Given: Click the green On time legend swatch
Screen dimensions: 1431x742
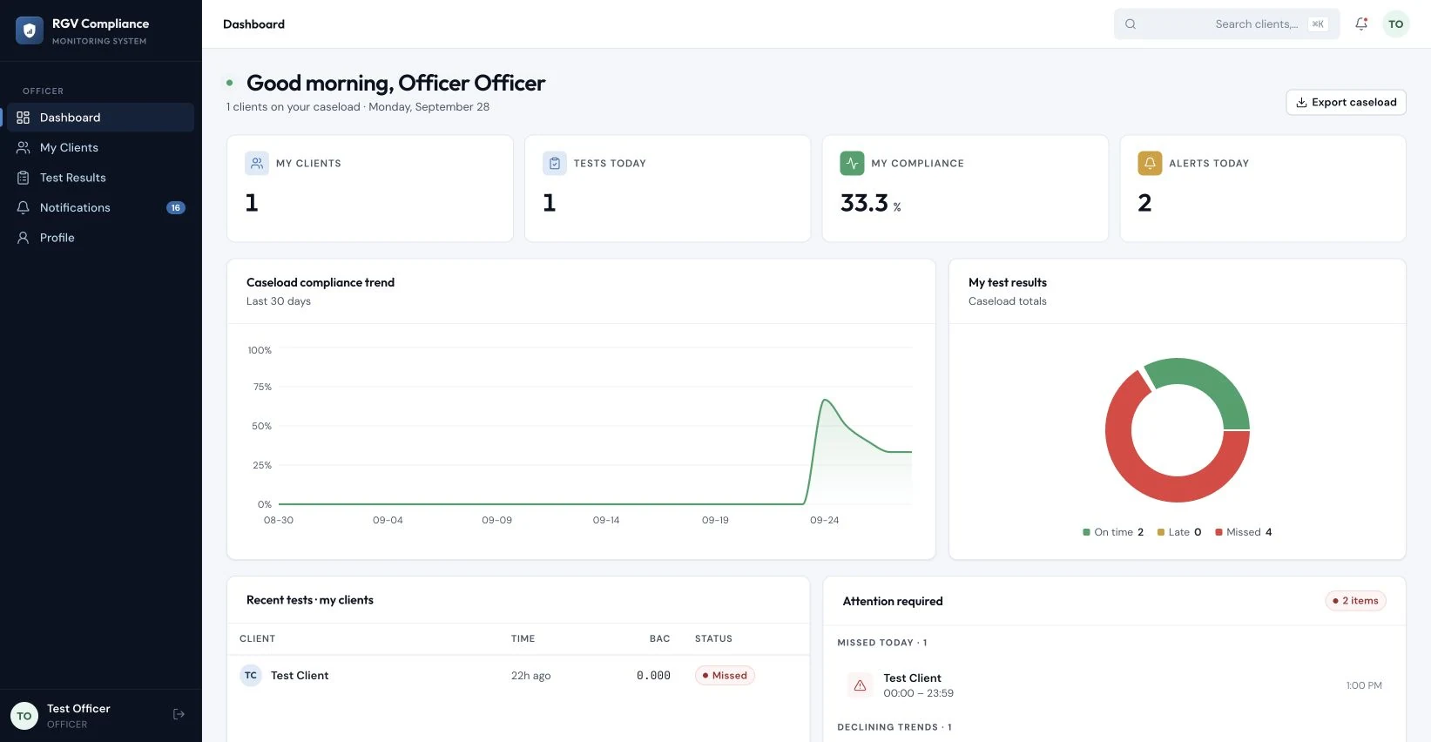Looking at the screenshot, I should click(1086, 532).
